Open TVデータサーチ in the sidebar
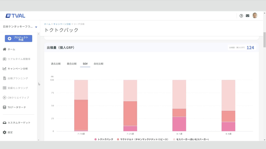This screenshot has width=266, height=149. (x=17, y=107)
